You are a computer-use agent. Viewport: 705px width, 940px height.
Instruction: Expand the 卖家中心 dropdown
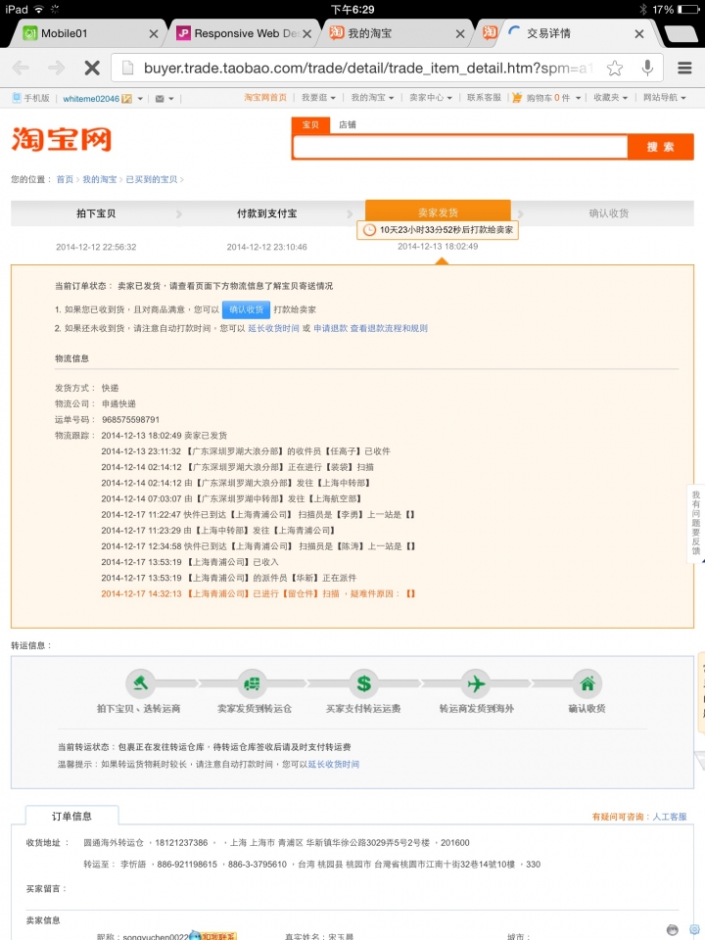431,97
